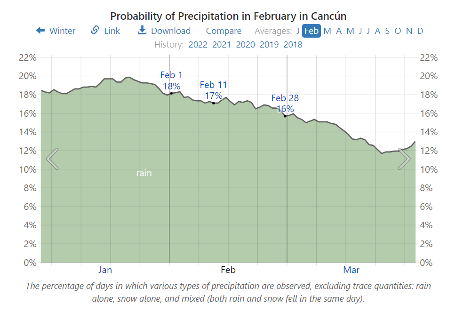Viewport: 455px width, 312px height.
Task: View the 2018 historical data
Action: tap(293, 44)
